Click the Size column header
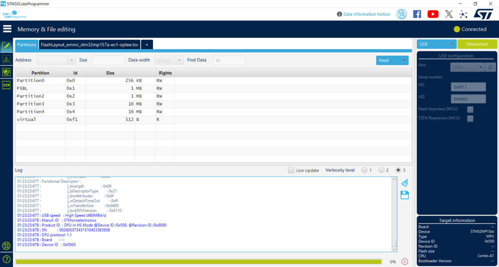The height and width of the screenshot is (267, 499). point(110,73)
